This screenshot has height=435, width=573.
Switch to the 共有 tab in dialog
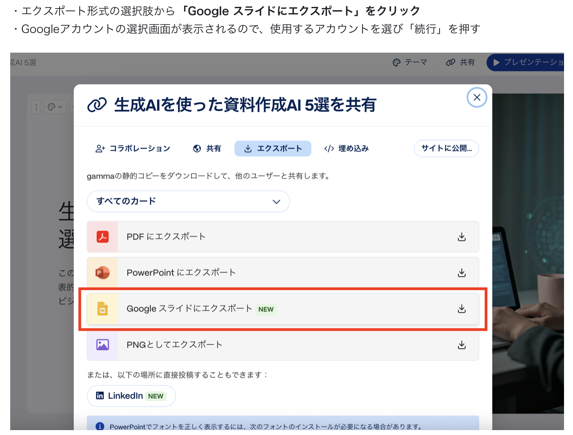[207, 149]
